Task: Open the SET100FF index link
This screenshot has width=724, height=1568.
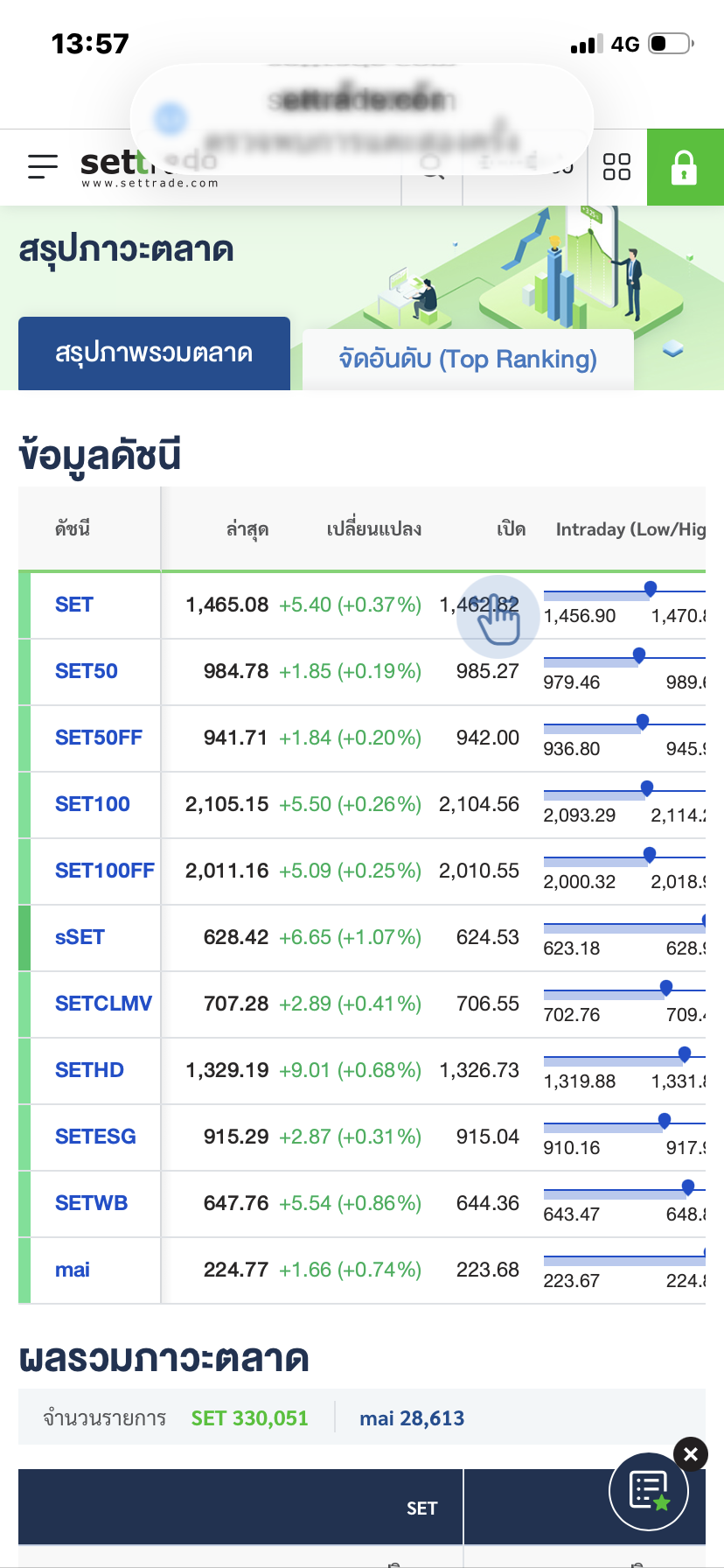Action: pyautogui.click(x=104, y=871)
